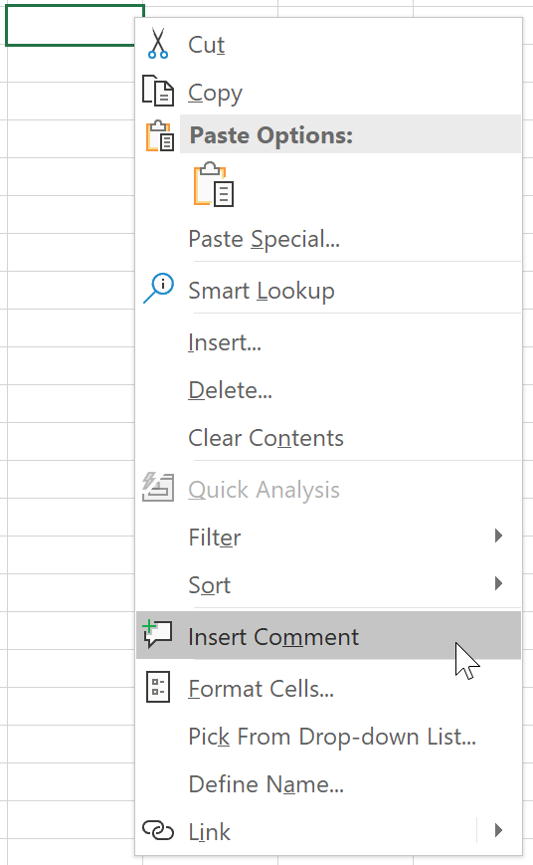
Task: Open Pick From Drop-down List…
Action: pos(332,737)
